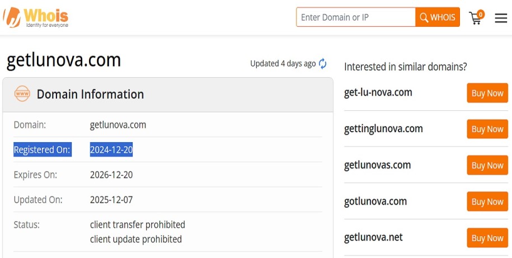Click the get-lu-nova.com domain name

tap(378, 92)
